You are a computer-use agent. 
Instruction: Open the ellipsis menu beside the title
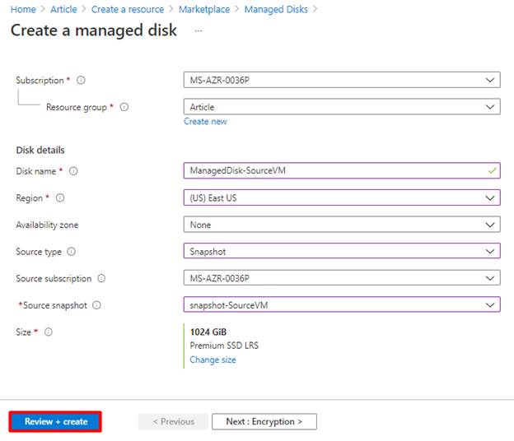click(199, 30)
